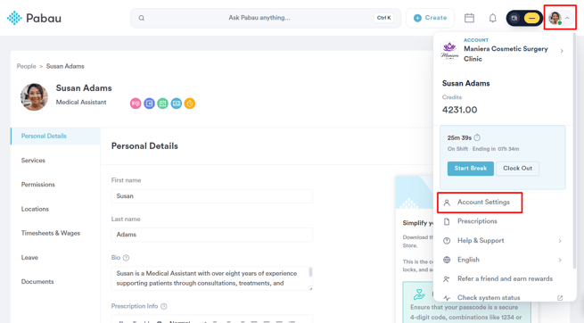
Task: Click Ask Pabau anything search field
Action: pyautogui.click(x=266, y=18)
